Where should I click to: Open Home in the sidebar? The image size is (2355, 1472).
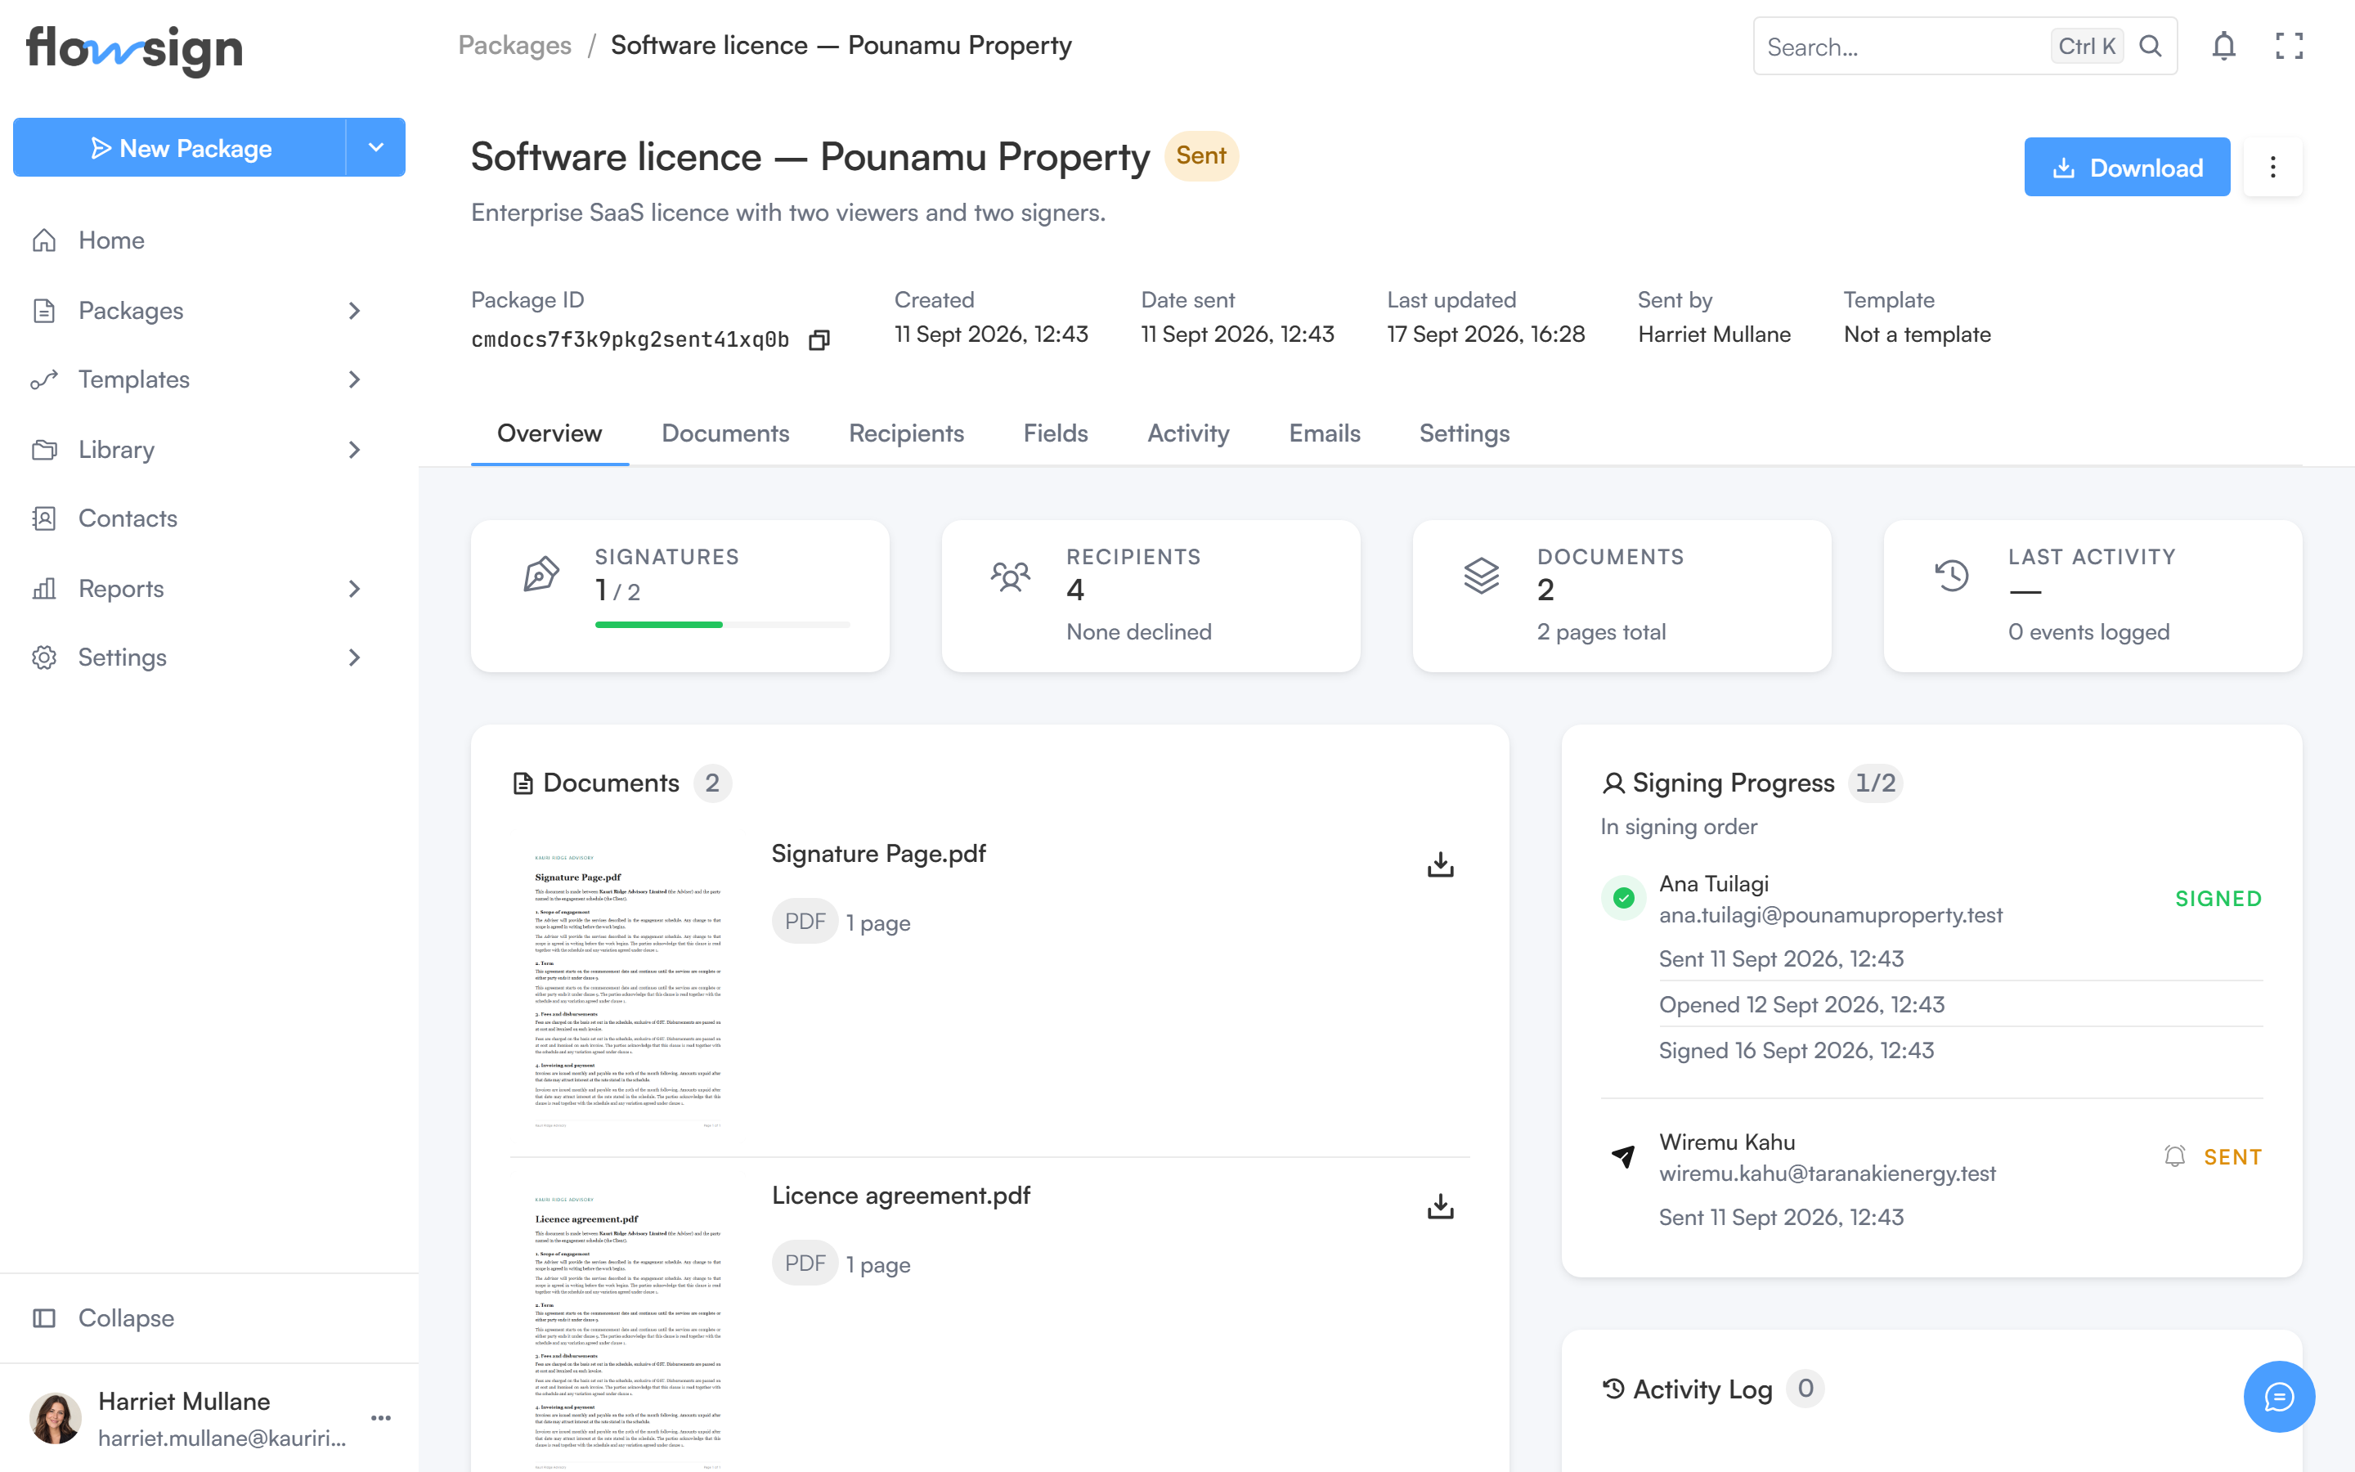click(x=111, y=240)
